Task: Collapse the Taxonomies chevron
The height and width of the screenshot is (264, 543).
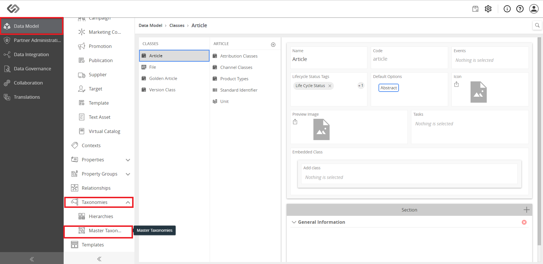Action: tap(128, 202)
